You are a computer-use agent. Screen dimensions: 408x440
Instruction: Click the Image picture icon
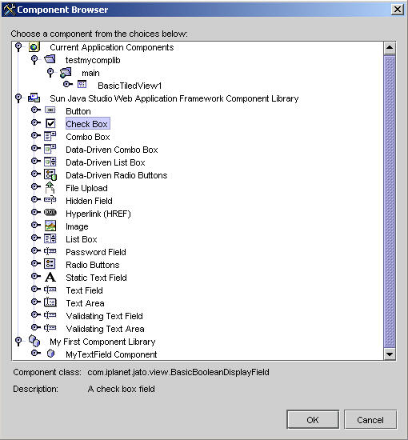[50, 226]
